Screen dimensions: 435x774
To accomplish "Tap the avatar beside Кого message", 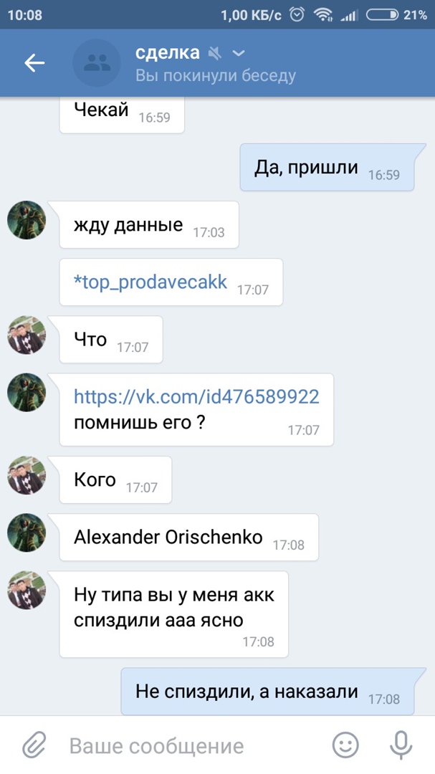I will pyautogui.click(x=27, y=475).
